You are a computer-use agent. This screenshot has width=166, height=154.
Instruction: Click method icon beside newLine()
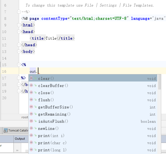pos(31,128)
